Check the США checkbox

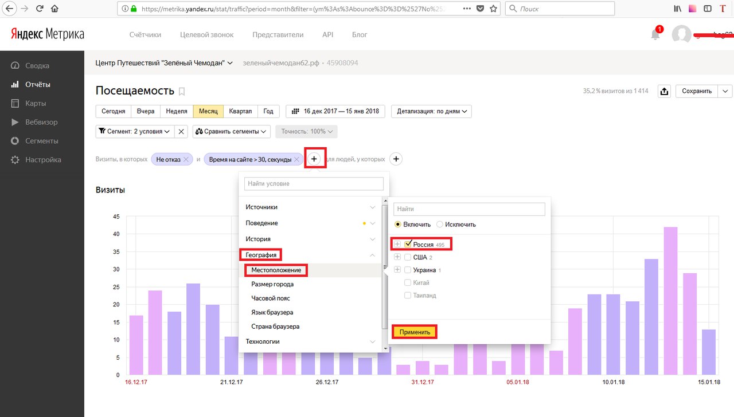tap(408, 257)
